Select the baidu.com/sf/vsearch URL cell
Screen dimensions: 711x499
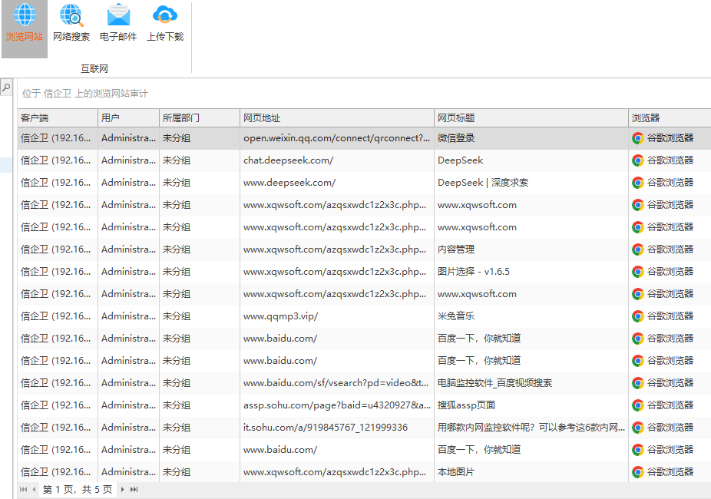336,383
